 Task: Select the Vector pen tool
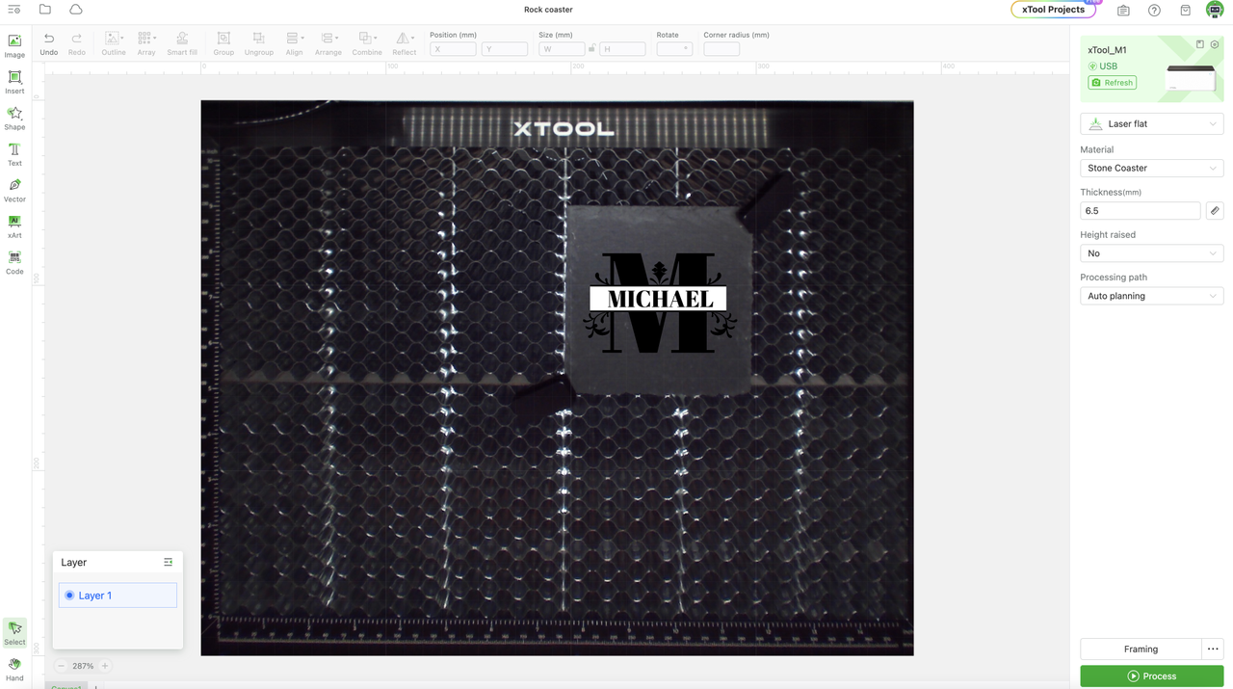pos(14,191)
